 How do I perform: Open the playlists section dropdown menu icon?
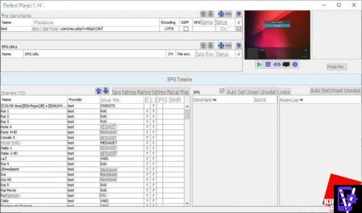coord(239,14)
